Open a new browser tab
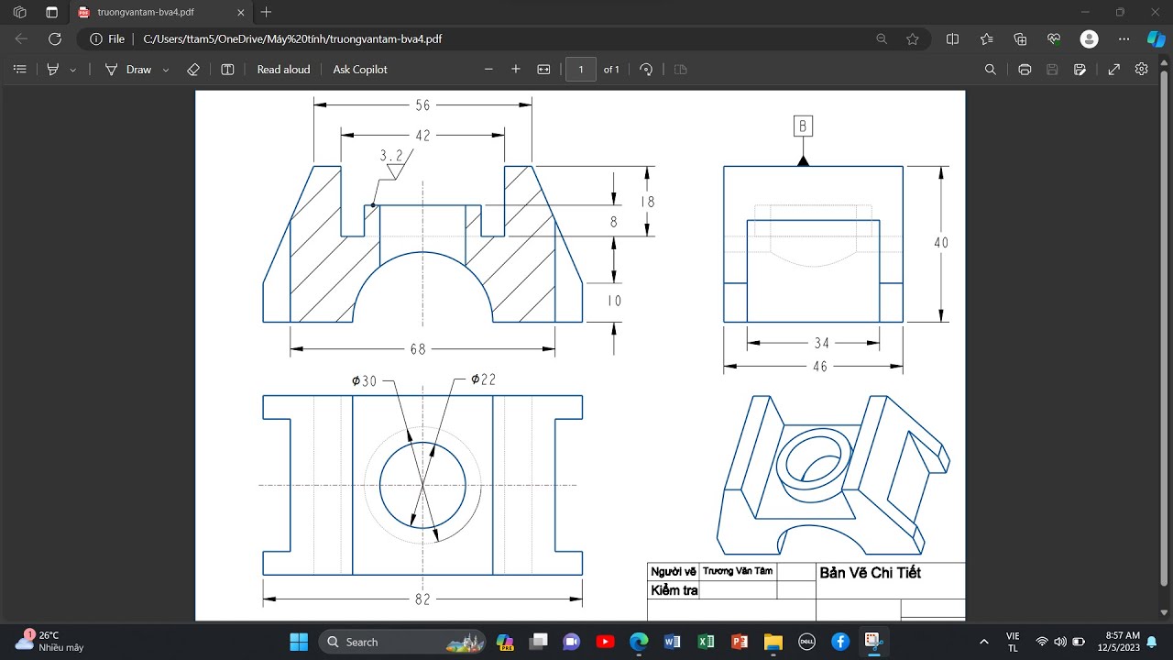This screenshot has width=1173, height=660. click(266, 12)
